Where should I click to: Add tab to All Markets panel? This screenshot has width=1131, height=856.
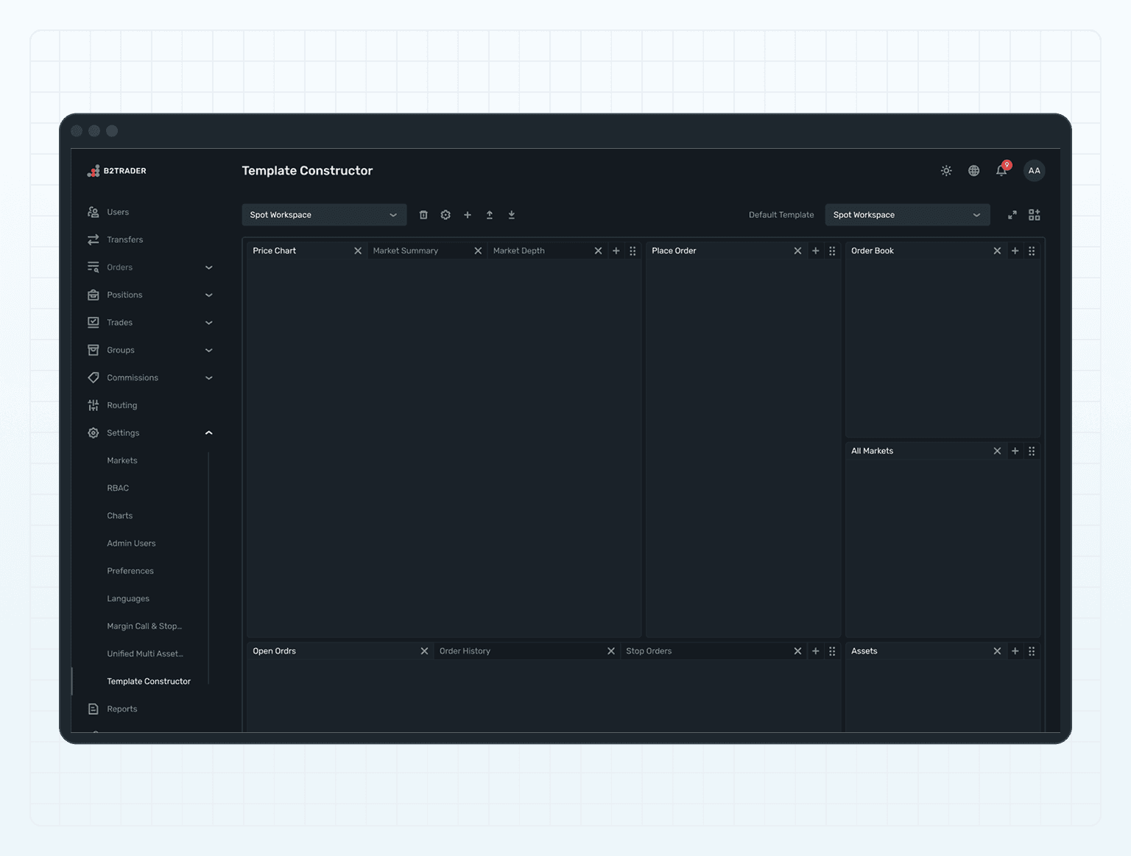1015,451
